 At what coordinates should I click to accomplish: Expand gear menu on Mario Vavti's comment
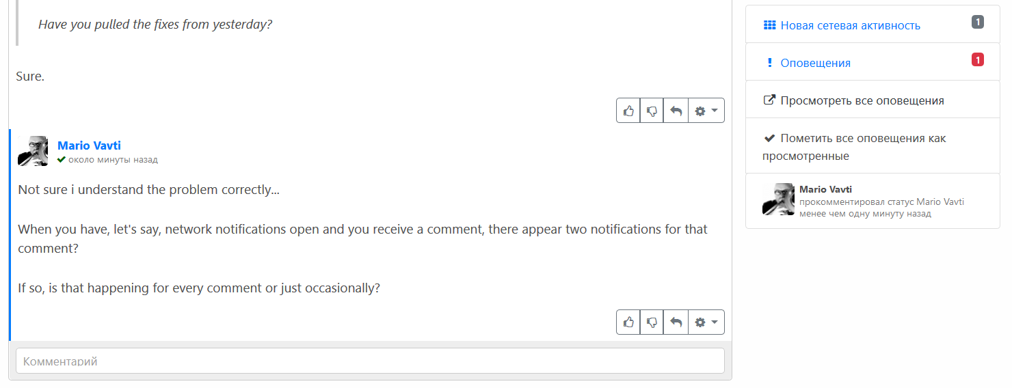pos(706,322)
